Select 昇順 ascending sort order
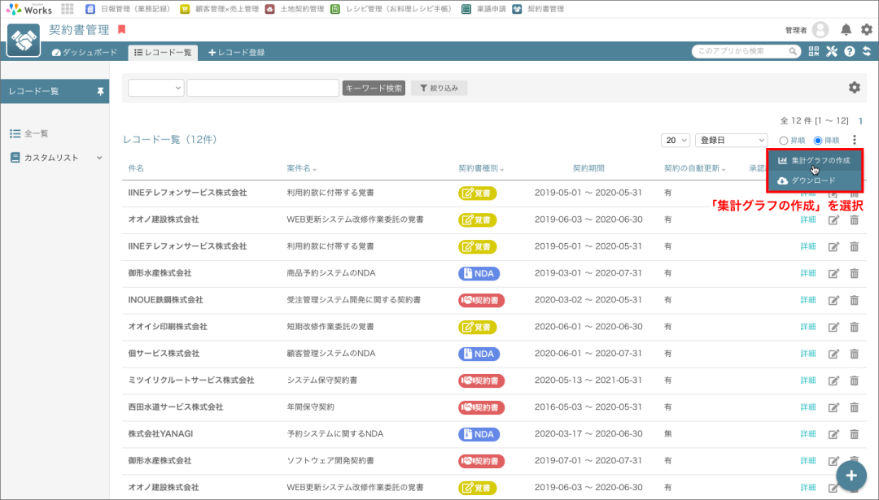 click(785, 141)
